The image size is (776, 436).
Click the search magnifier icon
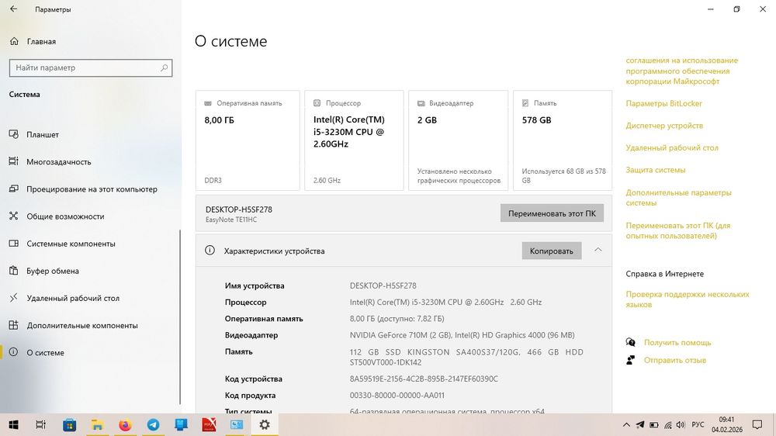click(x=164, y=67)
